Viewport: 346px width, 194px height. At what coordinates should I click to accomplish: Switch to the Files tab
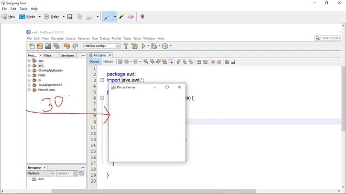(48, 56)
